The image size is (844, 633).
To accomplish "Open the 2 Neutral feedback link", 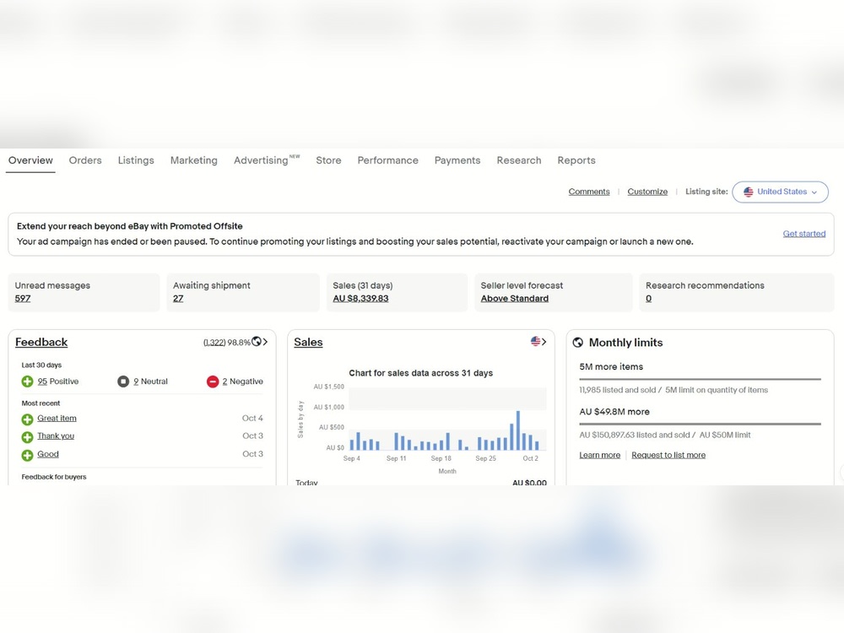I will (x=151, y=381).
